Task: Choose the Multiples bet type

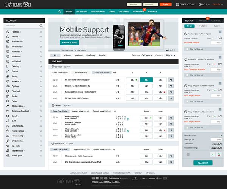Action: point(203,26)
